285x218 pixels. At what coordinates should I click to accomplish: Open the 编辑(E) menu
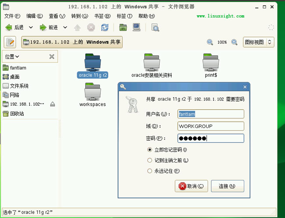(34, 16)
